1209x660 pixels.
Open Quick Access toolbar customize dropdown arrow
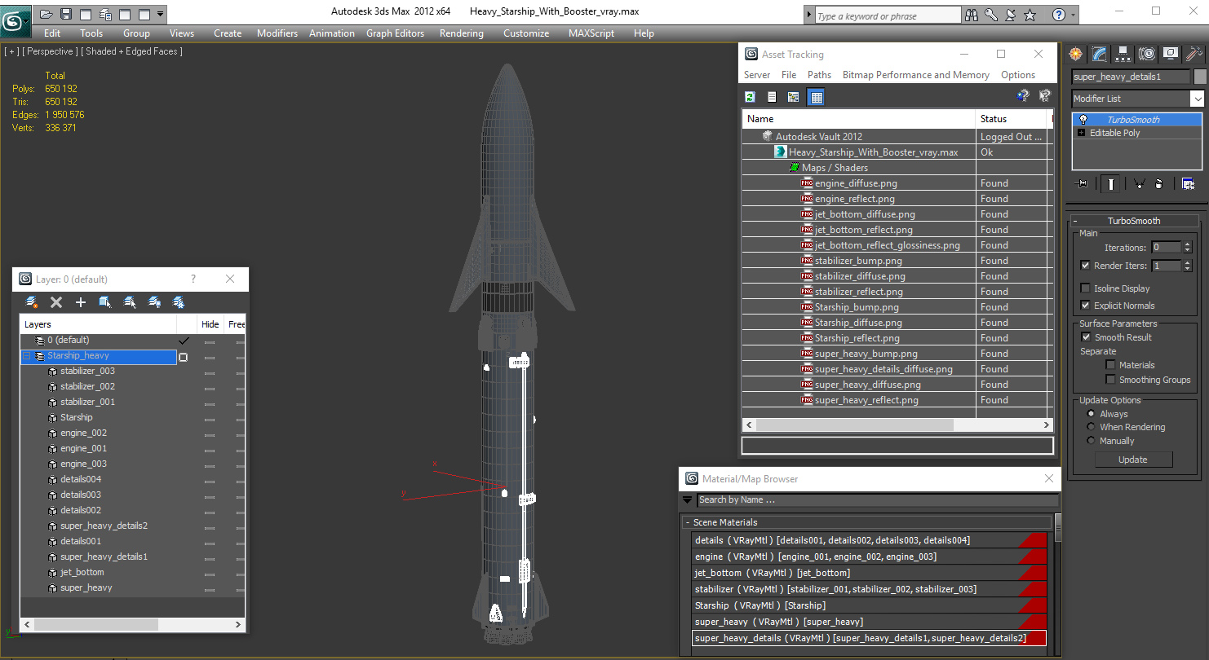coord(160,14)
